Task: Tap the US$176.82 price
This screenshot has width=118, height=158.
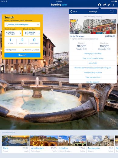Action: pyautogui.click(x=110, y=36)
